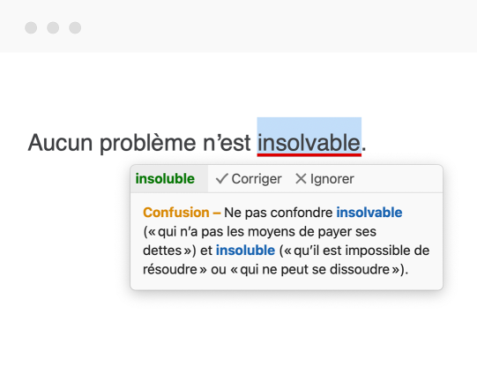Click the X icon beside Ignorer
Viewport: 477px width, 382px height.
(301, 179)
